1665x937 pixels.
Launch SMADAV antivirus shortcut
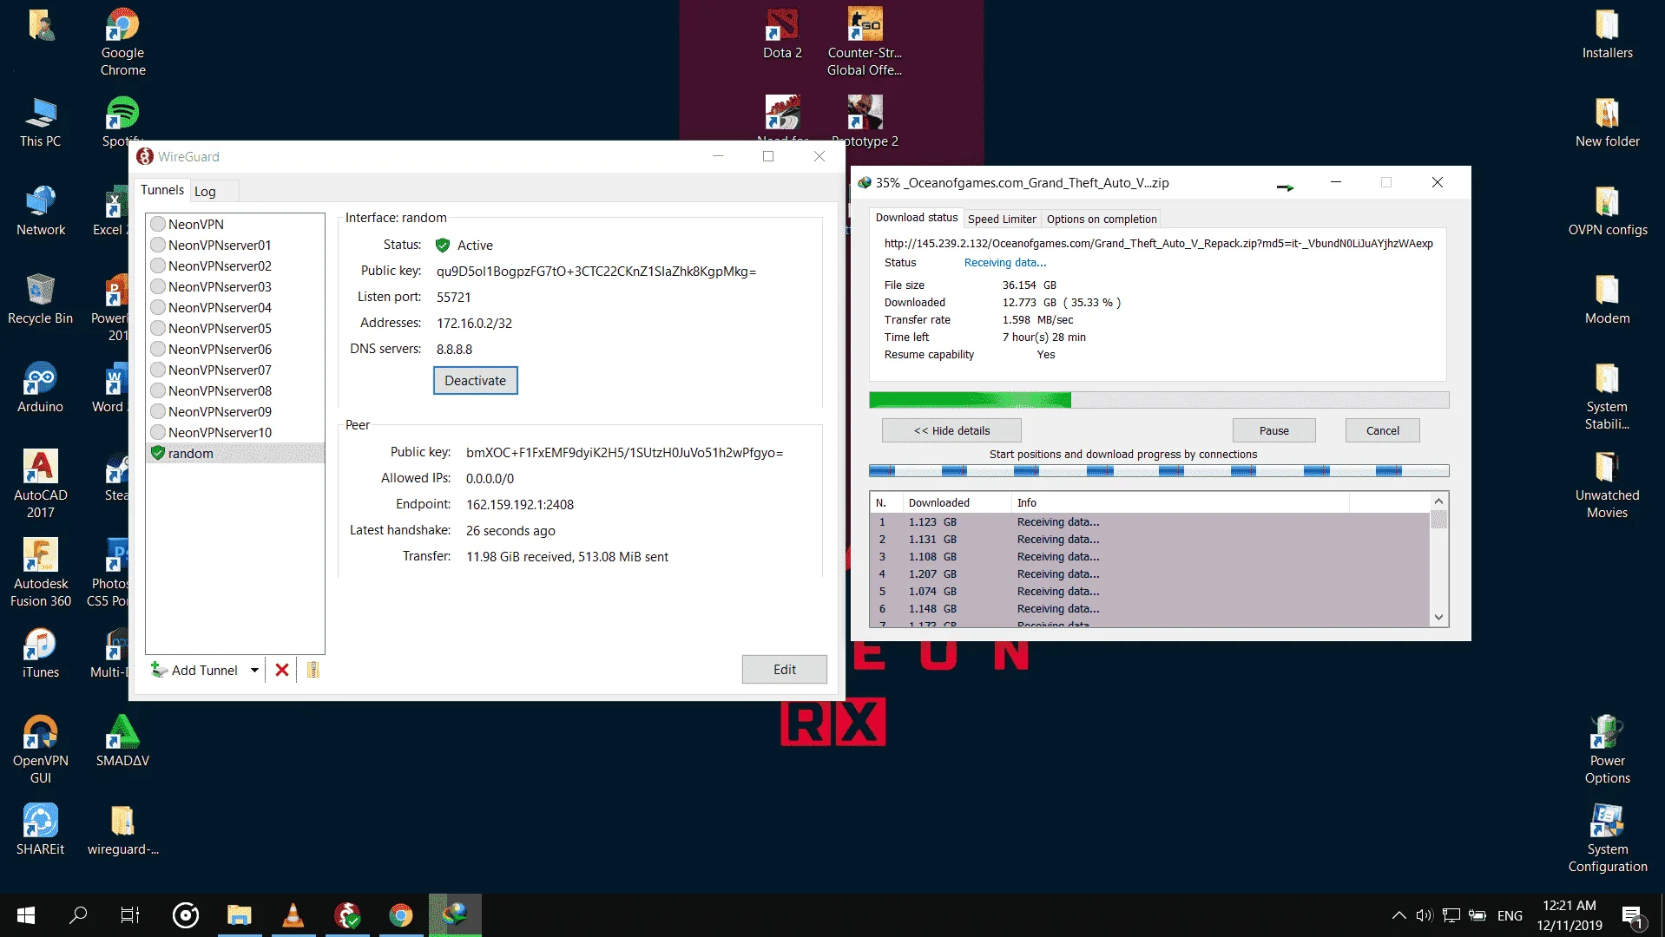click(x=122, y=742)
